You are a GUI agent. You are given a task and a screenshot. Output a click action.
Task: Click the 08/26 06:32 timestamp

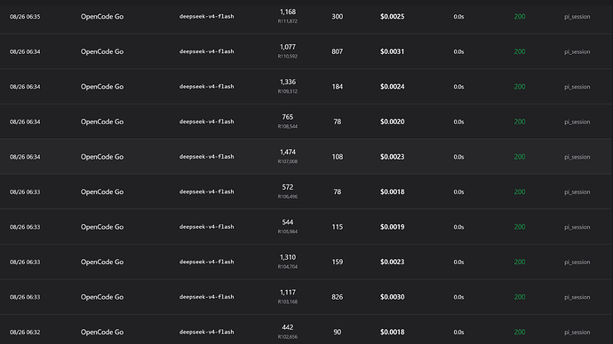(25, 332)
